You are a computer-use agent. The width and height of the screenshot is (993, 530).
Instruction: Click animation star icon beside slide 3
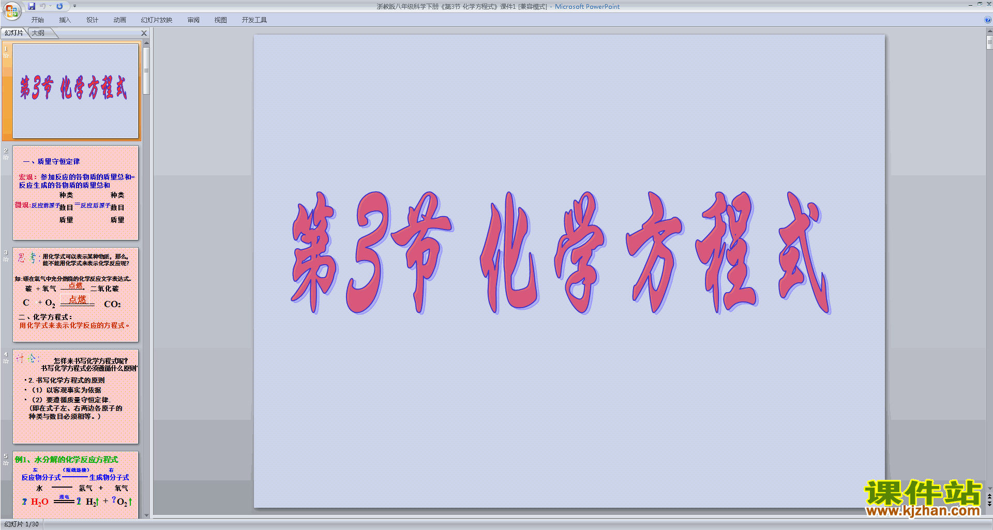click(6, 260)
